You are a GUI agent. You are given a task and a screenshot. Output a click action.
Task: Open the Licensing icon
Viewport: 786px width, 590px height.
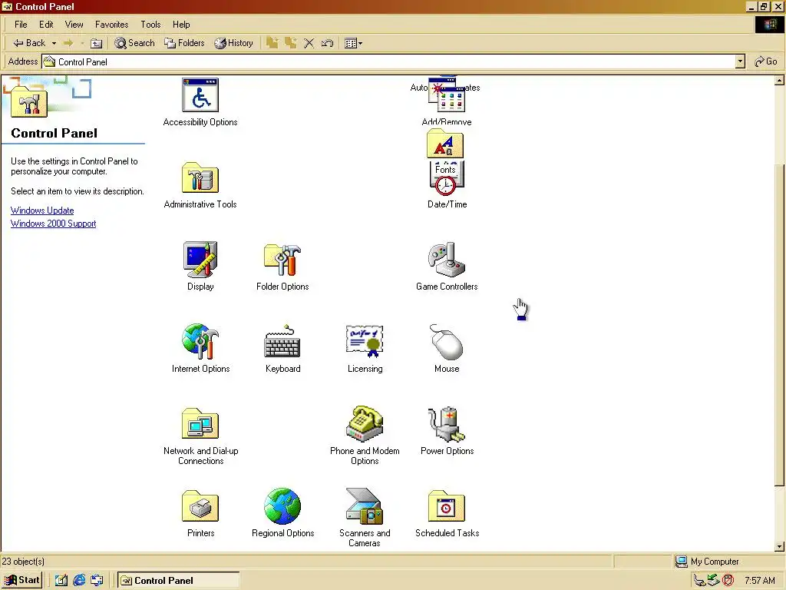click(365, 342)
